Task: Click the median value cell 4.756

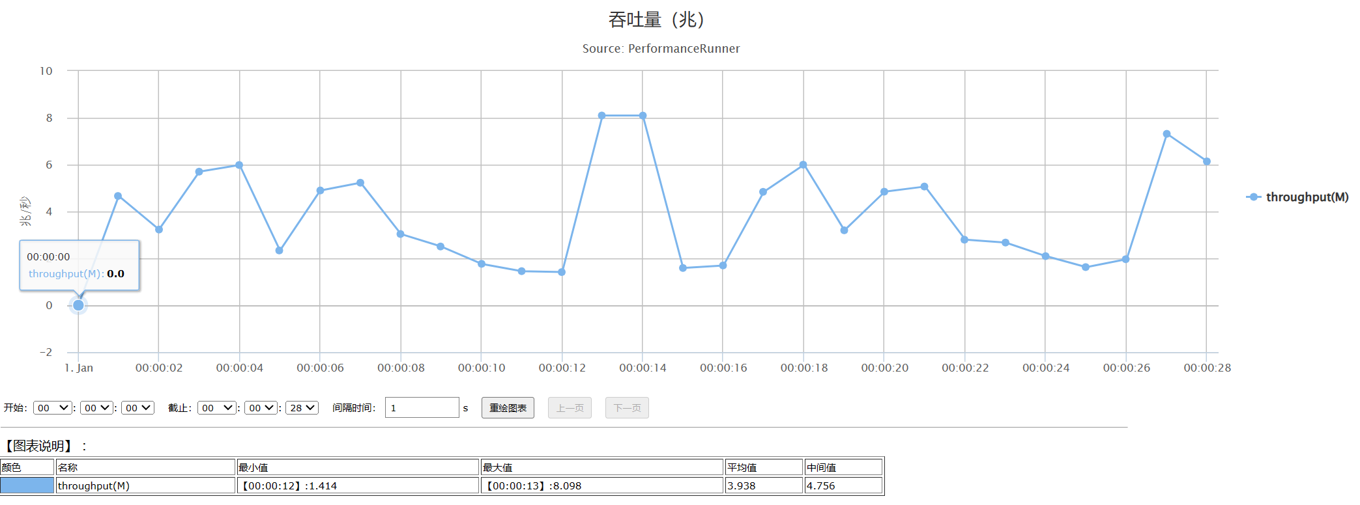Action: tap(843, 485)
